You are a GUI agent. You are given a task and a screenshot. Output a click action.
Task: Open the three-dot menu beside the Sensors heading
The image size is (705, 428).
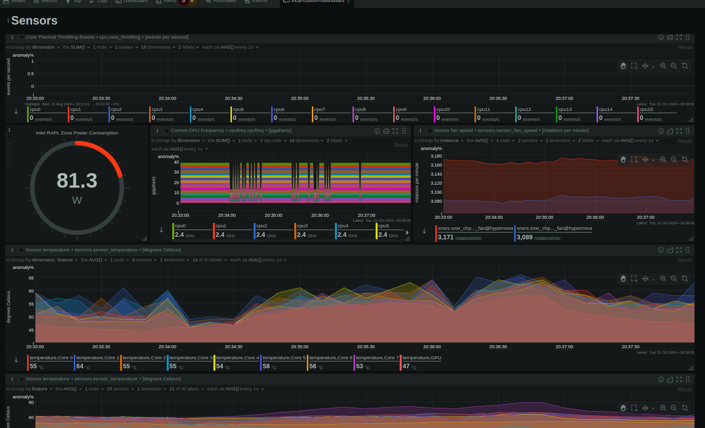(8, 21)
